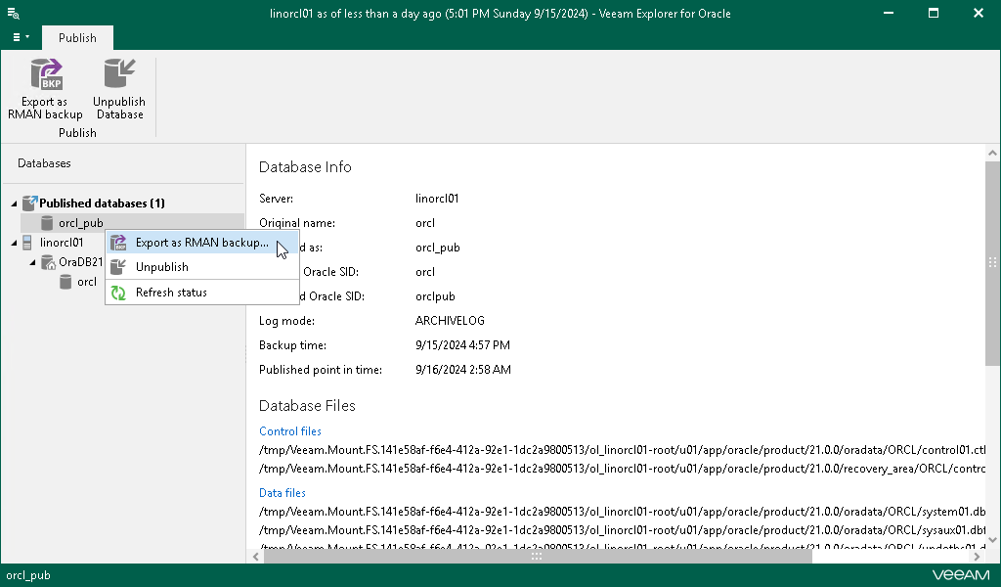Click the Veeam logo in status bar

click(960, 575)
